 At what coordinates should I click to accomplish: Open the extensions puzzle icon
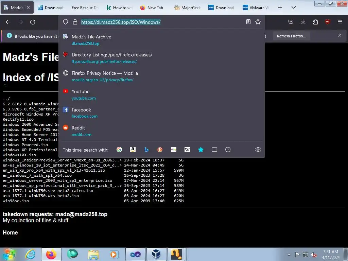pos(315,22)
